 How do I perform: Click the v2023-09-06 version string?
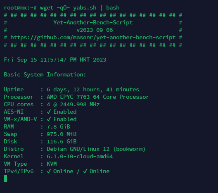tap(95, 30)
